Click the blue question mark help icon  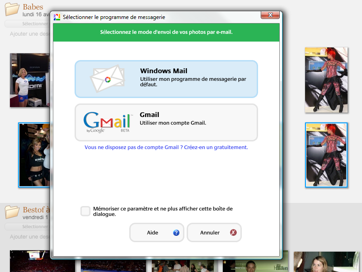pos(176,233)
